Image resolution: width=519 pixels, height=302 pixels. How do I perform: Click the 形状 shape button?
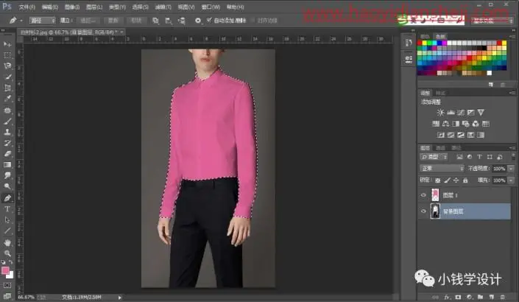[x=136, y=21]
